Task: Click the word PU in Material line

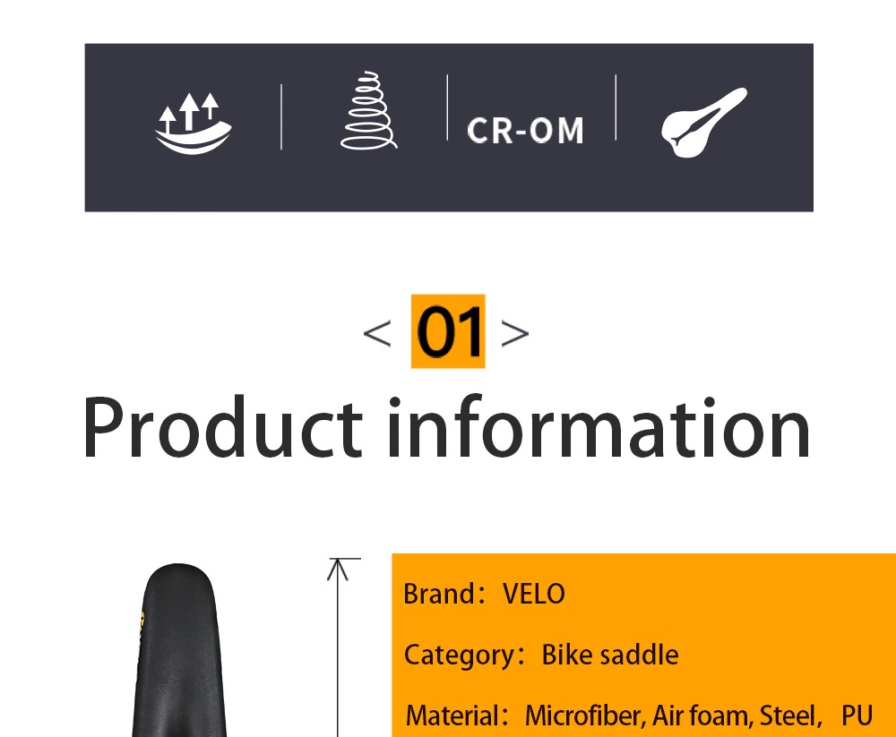Action: [857, 716]
